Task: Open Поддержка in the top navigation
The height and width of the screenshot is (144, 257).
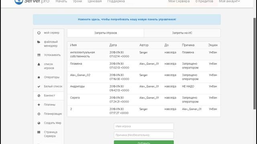Action: pos(116,1)
